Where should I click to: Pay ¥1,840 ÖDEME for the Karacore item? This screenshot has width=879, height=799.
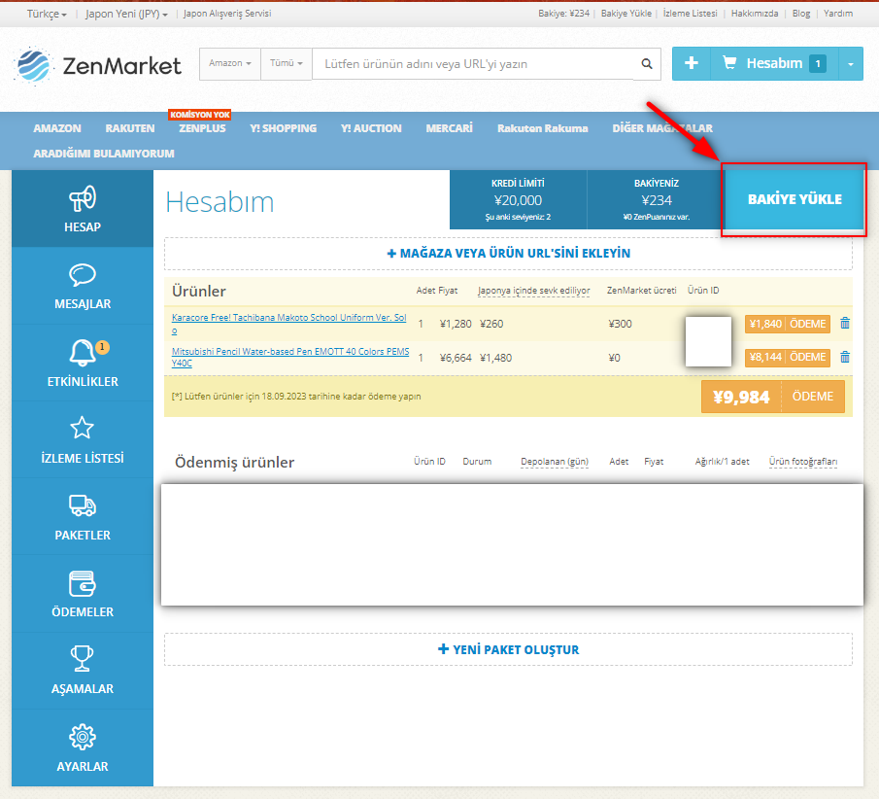pyautogui.click(x=788, y=324)
